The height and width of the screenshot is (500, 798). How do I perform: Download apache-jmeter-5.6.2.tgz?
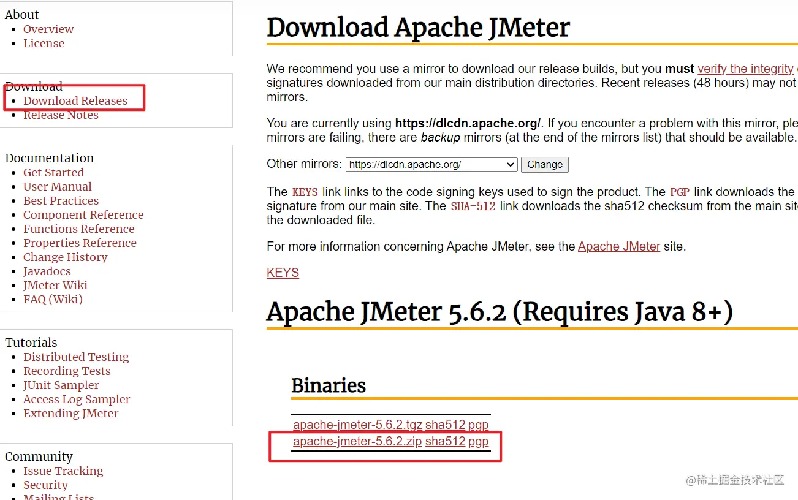[x=357, y=425]
